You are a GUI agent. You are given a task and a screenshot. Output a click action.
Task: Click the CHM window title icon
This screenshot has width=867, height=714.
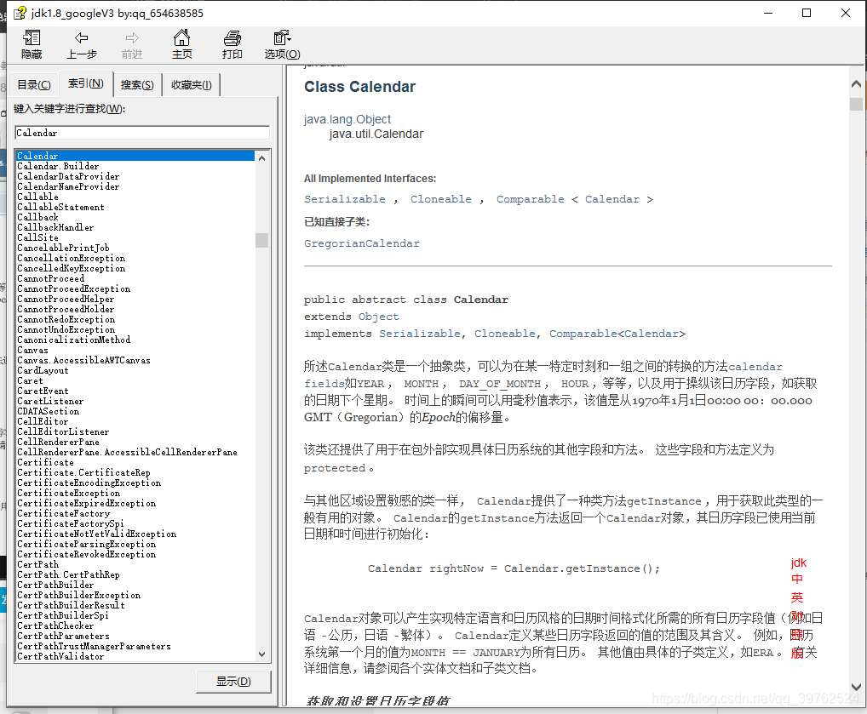click(x=20, y=13)
